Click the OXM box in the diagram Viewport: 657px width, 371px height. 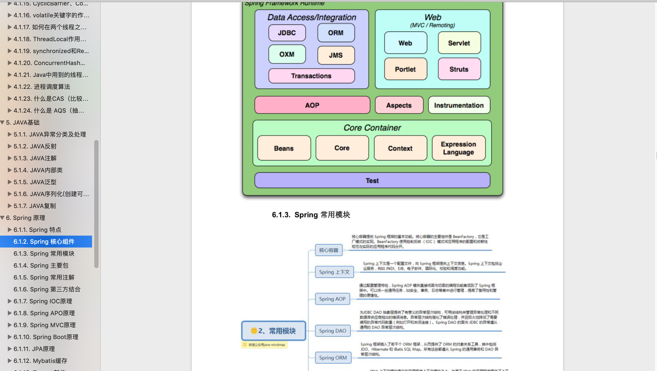point(287,54)
